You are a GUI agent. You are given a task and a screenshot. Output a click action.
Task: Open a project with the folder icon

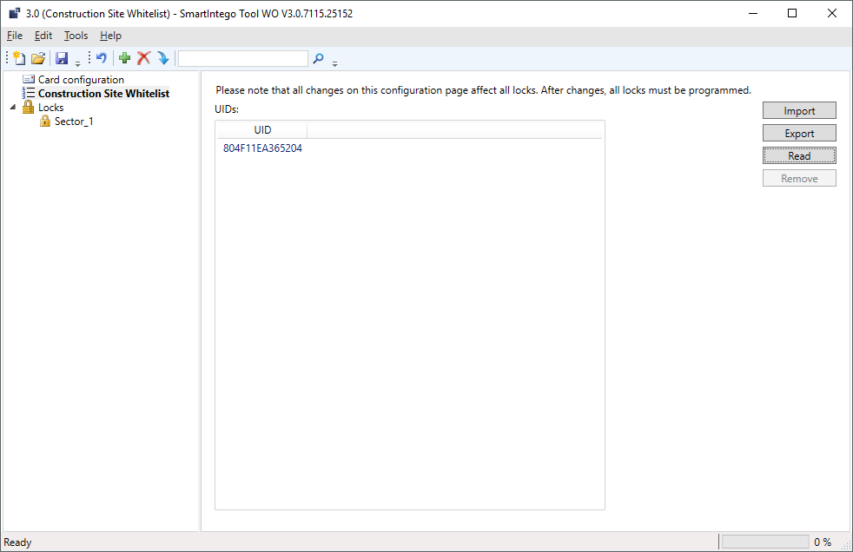[38, 58]
